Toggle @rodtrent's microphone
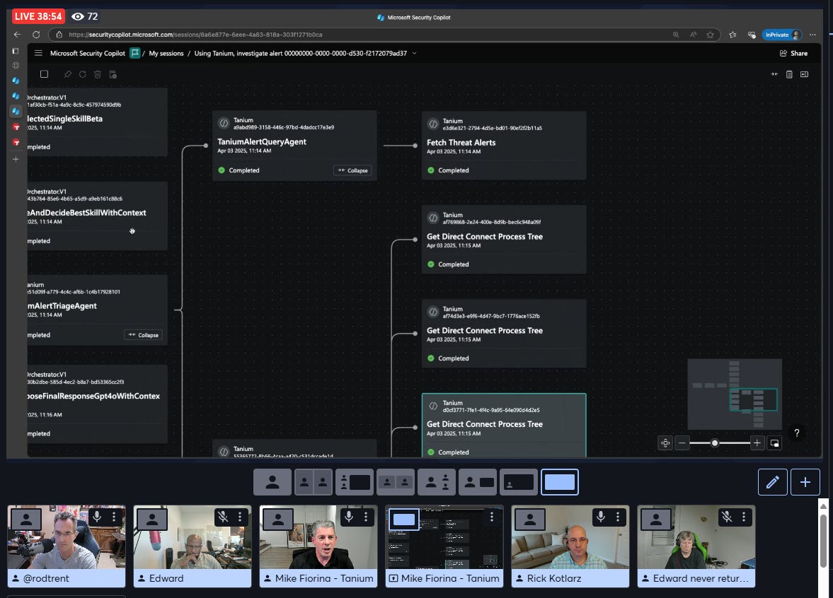 pos(97,516)
